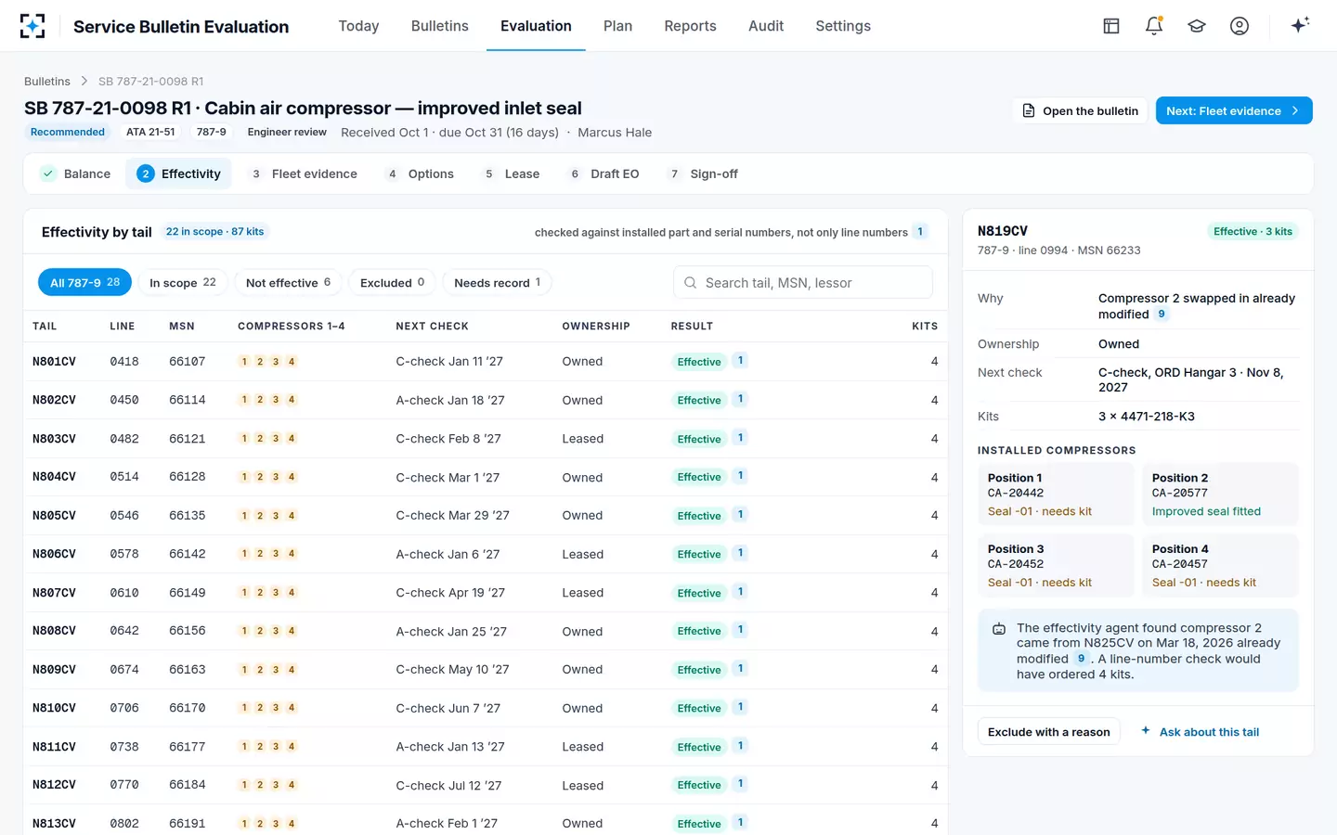The width and height of the screenshot is (1337, 835).
Task: Focus the 'Search tail, MSN, lessor' field
Action: click(802, 283)
